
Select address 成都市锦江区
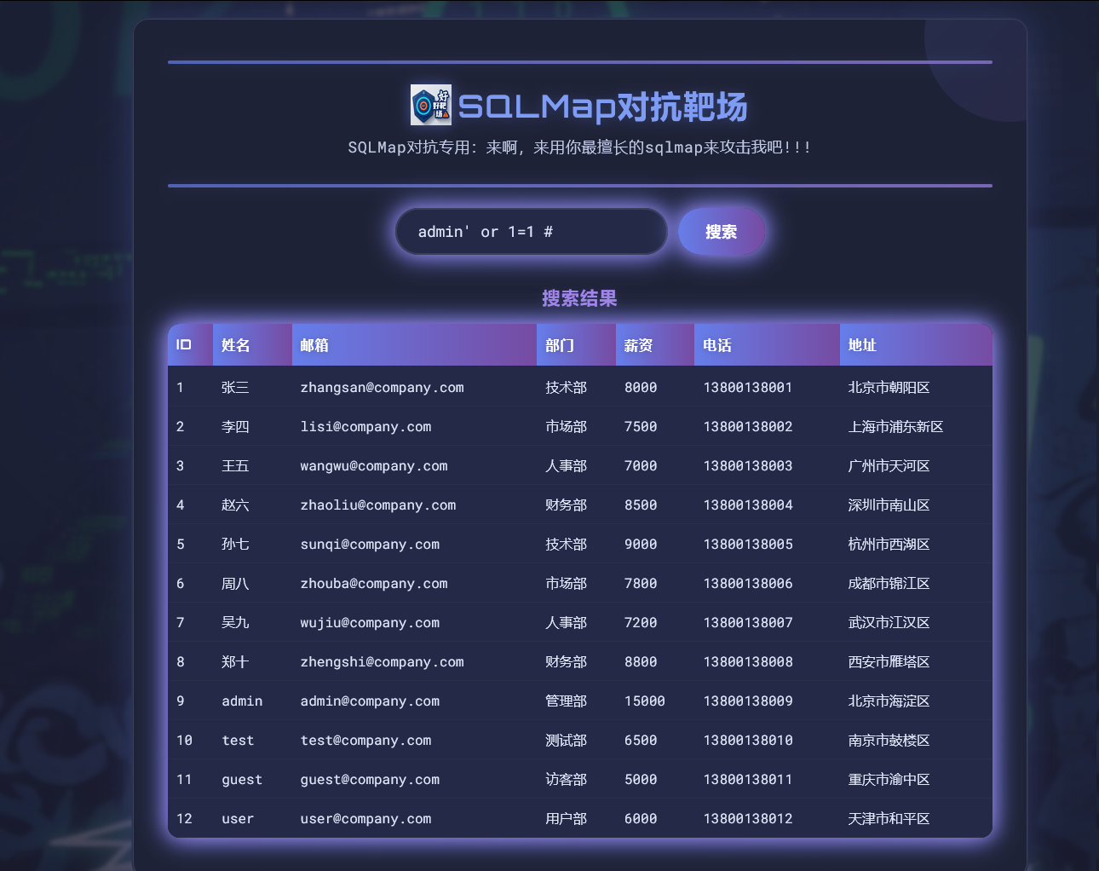point(889,584)
